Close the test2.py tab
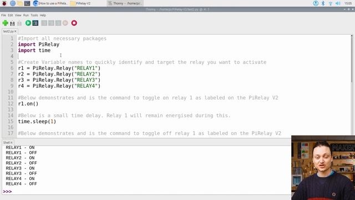 (x=16, y=31)
